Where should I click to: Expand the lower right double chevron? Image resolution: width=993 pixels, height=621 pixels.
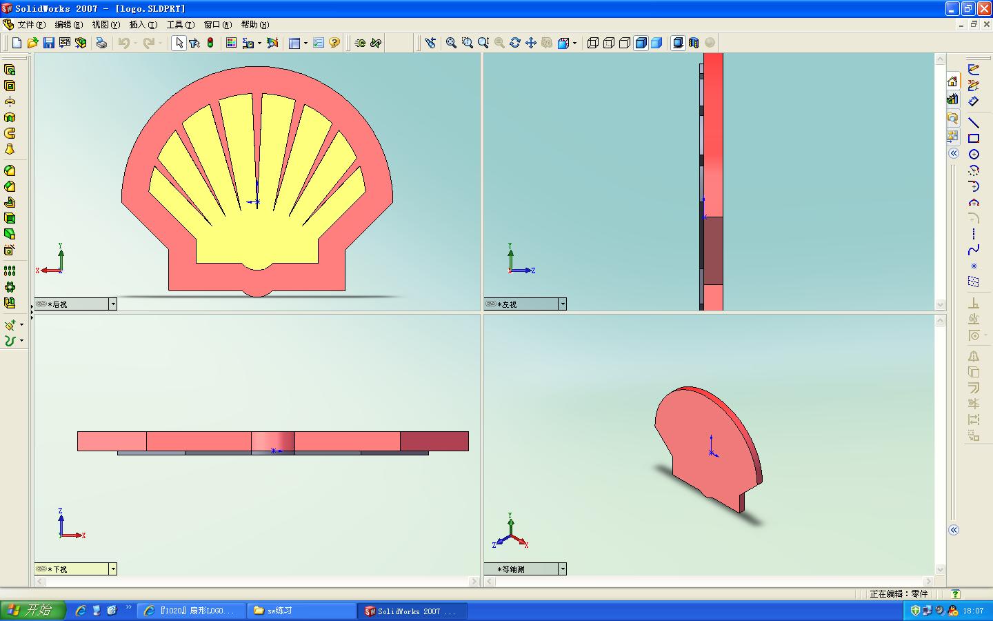point(953,530)
